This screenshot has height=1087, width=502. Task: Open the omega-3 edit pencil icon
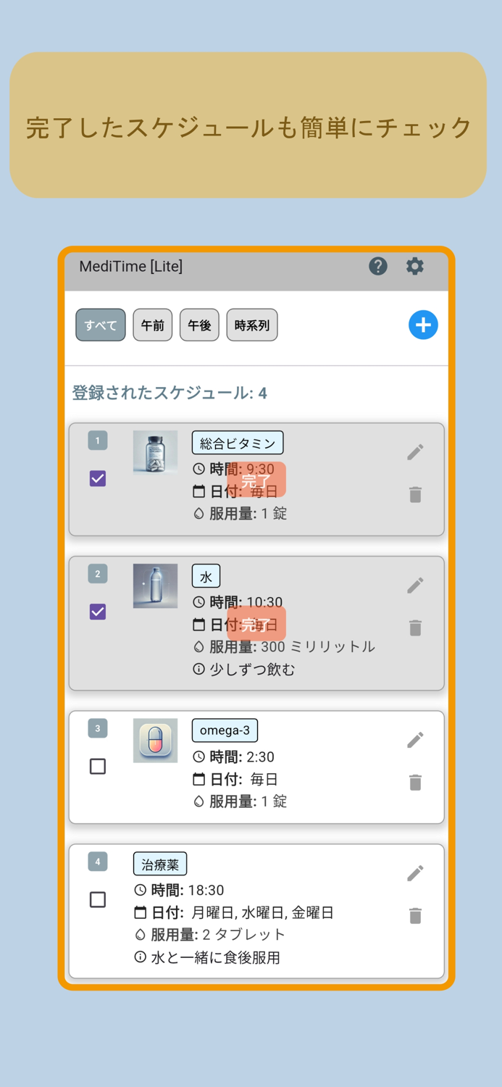click(414, 740)
